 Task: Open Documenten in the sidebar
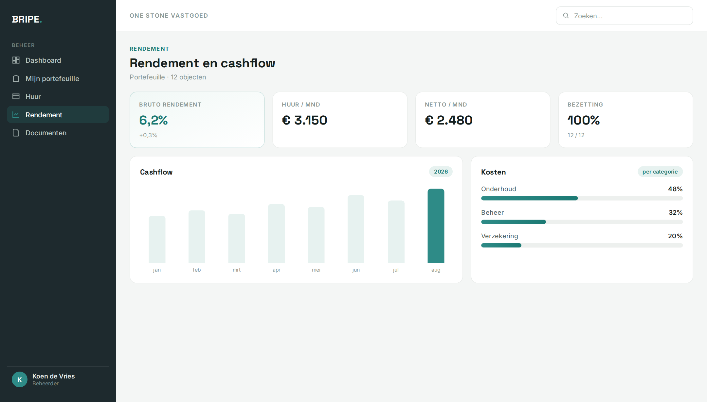pyautogui.click(x=58, y=133)
